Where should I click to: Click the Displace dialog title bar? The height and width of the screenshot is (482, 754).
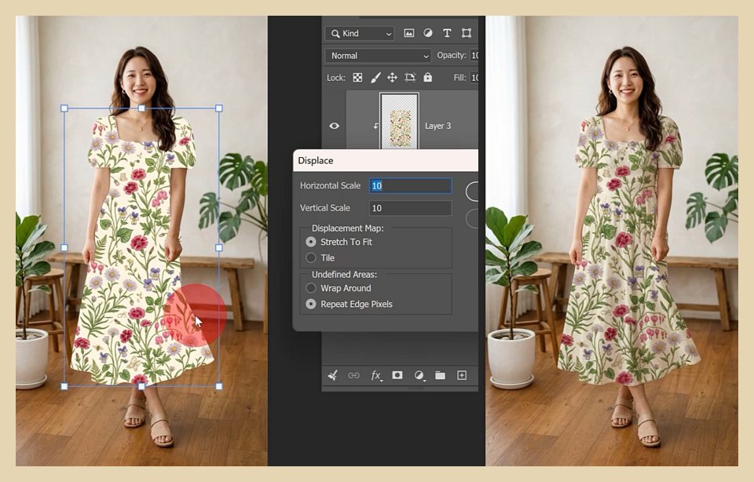tap(386, 160)
